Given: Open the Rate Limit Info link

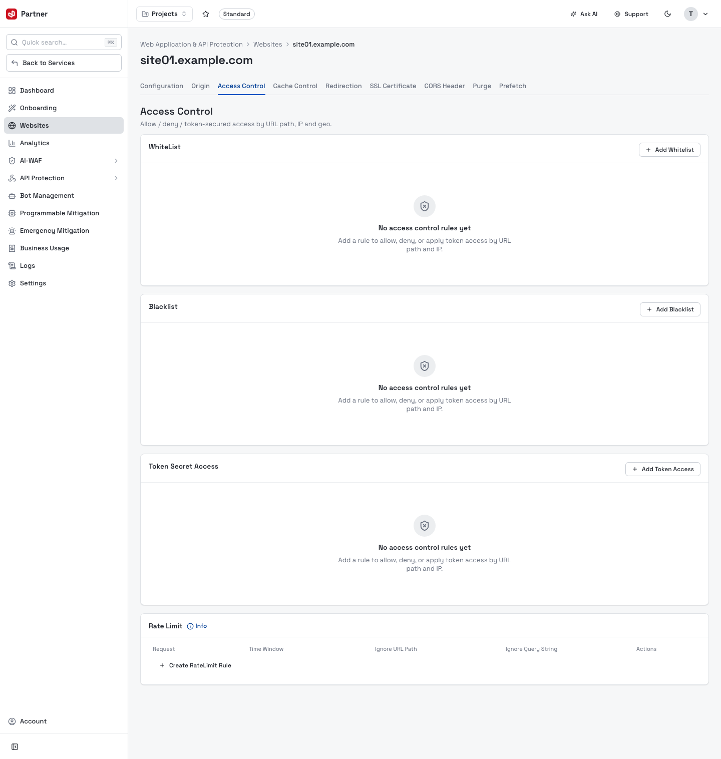Looking at the screenshot, I should pyautogui.click(x=197, y=626).
